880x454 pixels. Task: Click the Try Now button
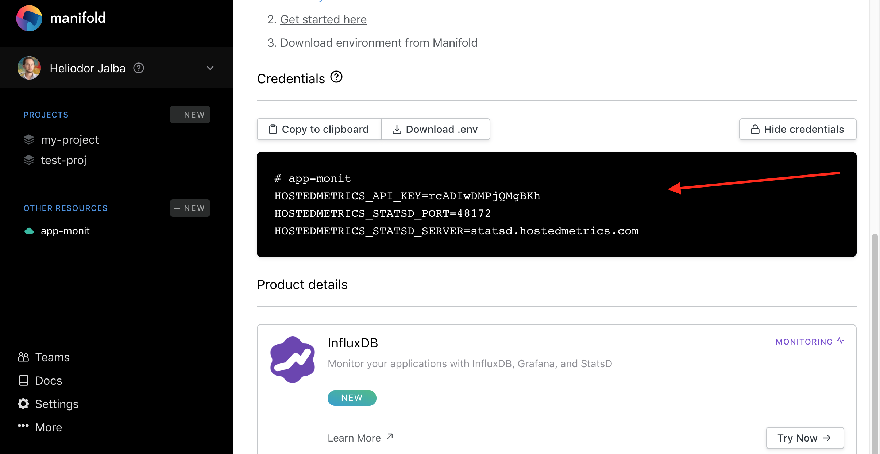point(805,438)
